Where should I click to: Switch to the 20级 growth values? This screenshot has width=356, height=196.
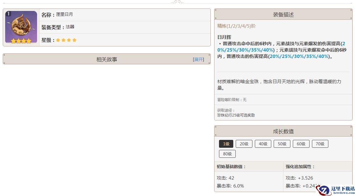244,144
